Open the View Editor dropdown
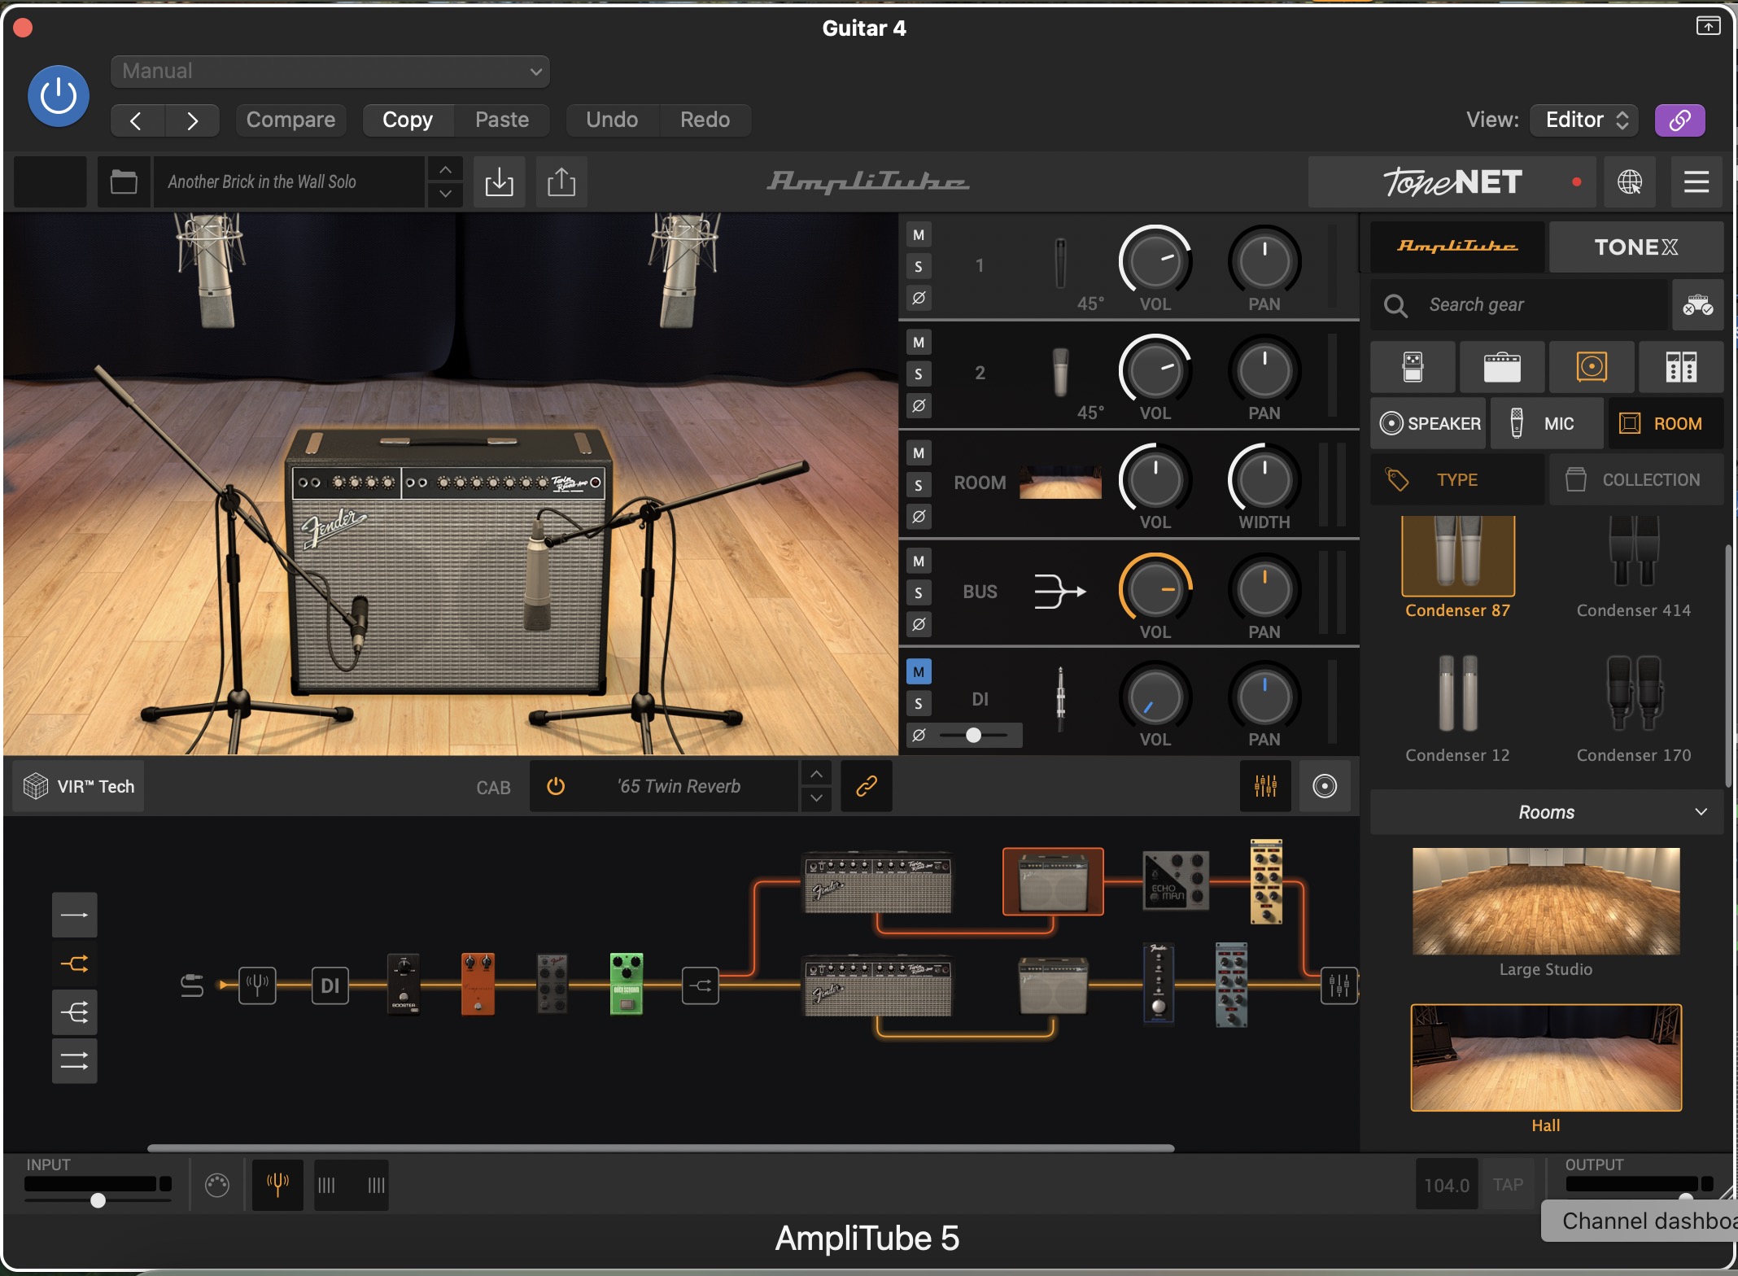Viewport: 1738px width, 1276px height. point(1585,120)
